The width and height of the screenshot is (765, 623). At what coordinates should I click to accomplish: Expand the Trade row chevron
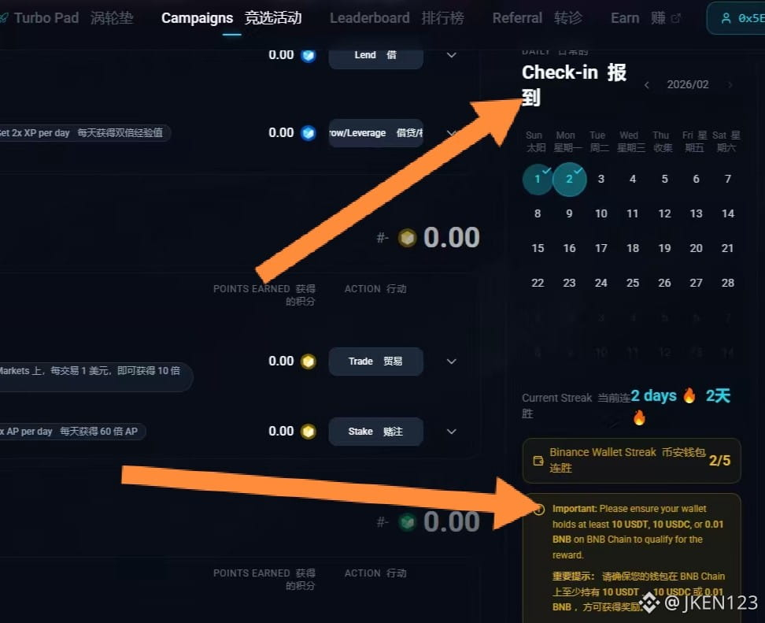(x=452, y=362)
